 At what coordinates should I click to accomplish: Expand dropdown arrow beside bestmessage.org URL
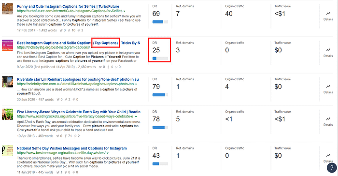tap(108, 153)
